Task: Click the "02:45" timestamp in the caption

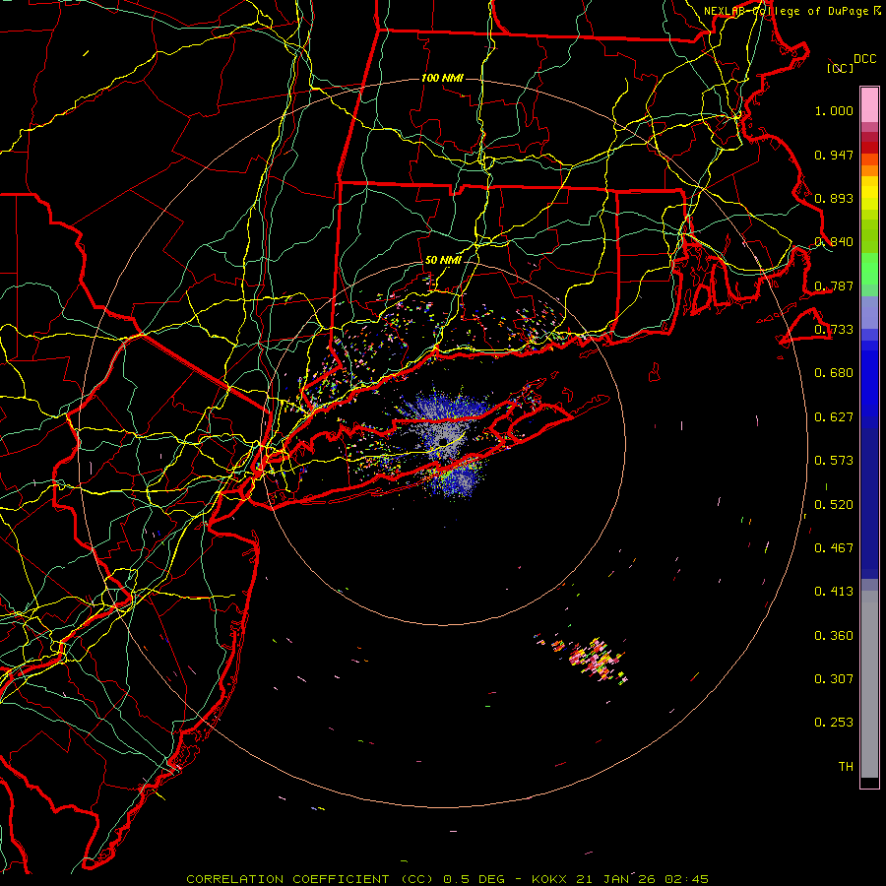Action: [686, 879]
